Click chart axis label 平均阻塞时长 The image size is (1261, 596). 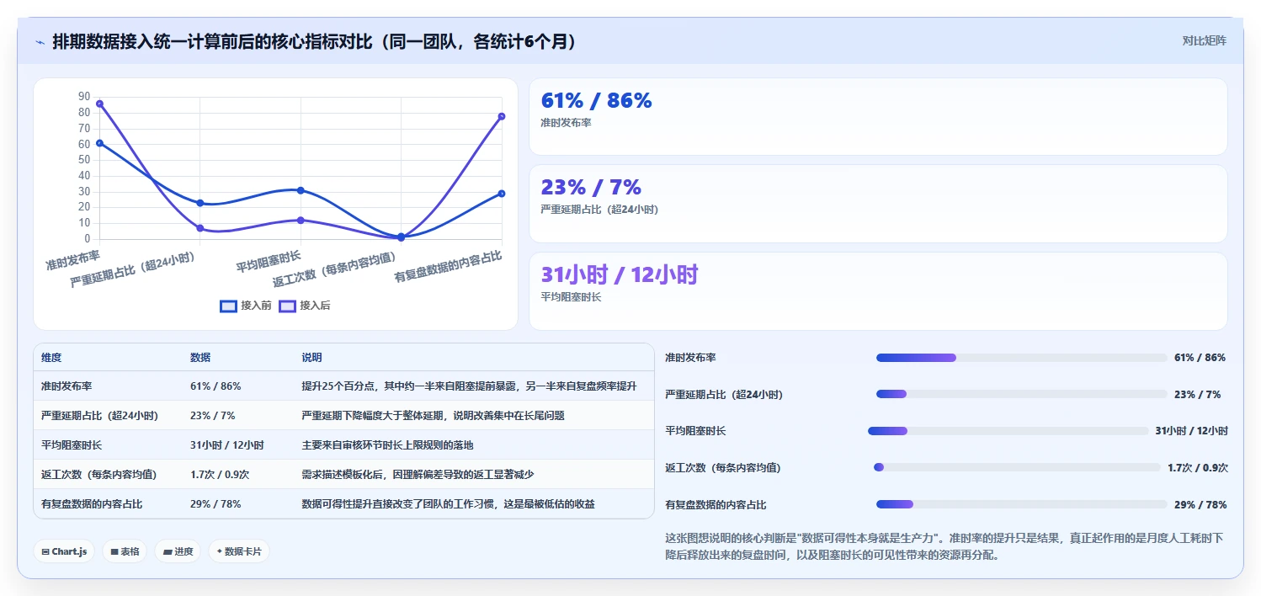[x=268, y=260]
